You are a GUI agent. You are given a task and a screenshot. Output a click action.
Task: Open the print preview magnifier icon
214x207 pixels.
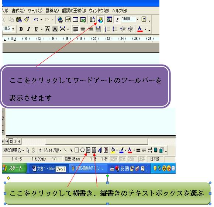click(x=109, y=20)
